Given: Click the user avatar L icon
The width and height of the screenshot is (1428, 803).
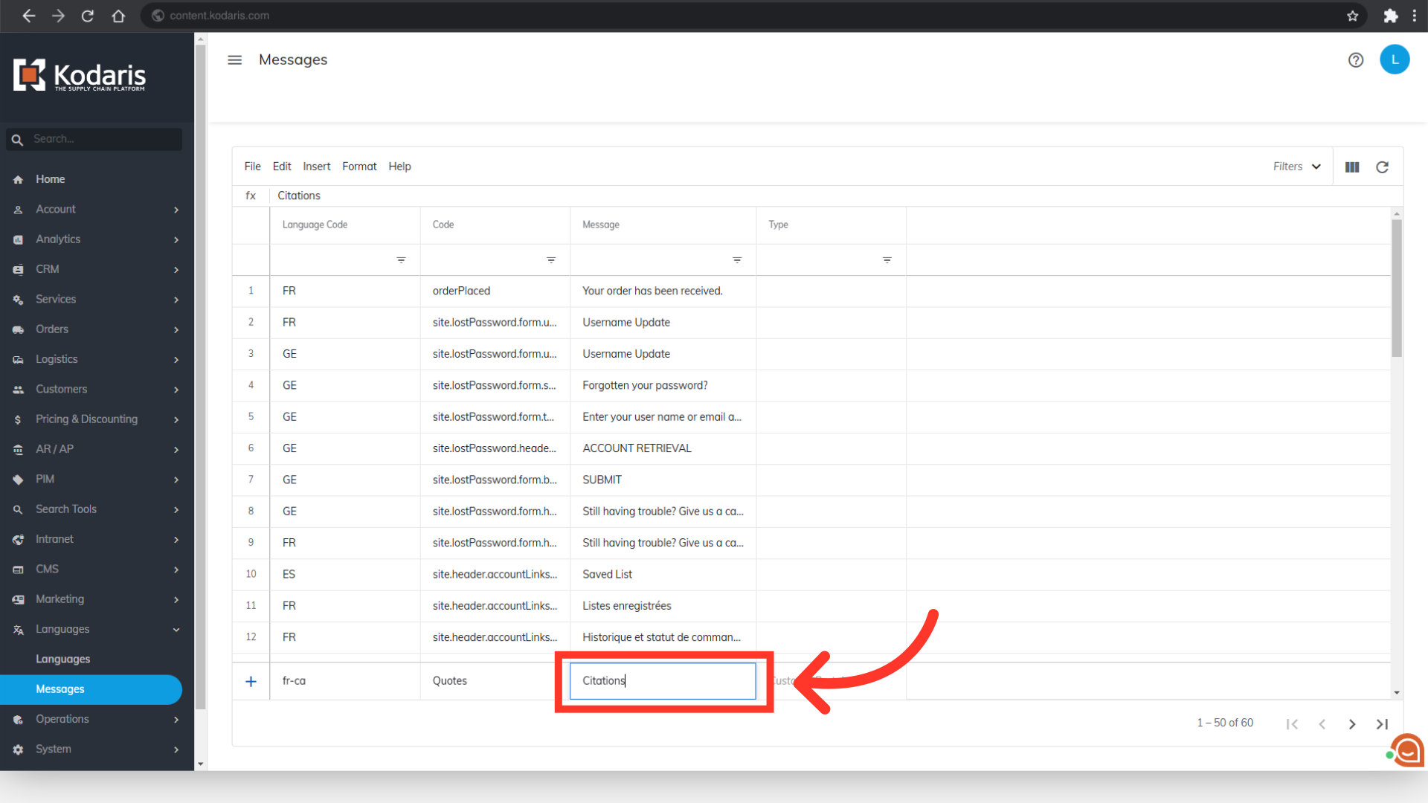Looking at the screenshot, I should [1394, 59].
